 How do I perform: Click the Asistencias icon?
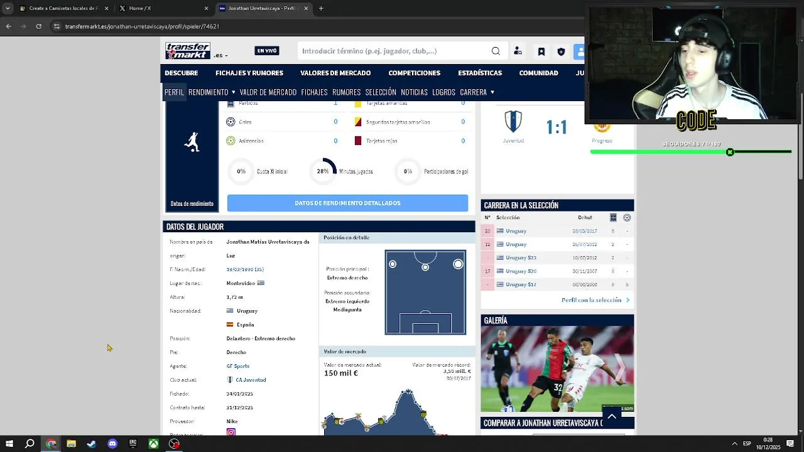point(231,141)
